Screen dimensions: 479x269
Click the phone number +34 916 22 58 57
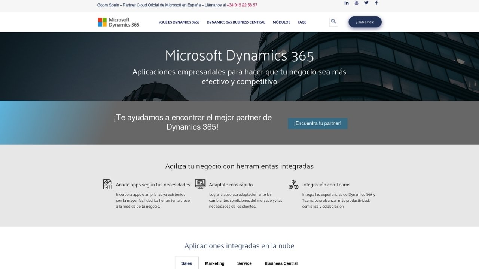click(242, 5)
